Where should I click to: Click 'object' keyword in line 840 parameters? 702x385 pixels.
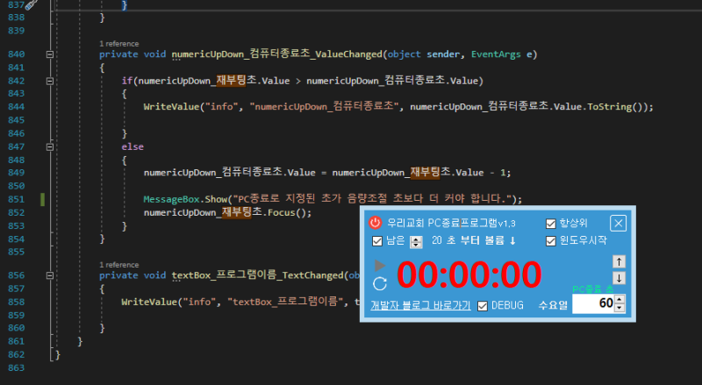(404, 54)
